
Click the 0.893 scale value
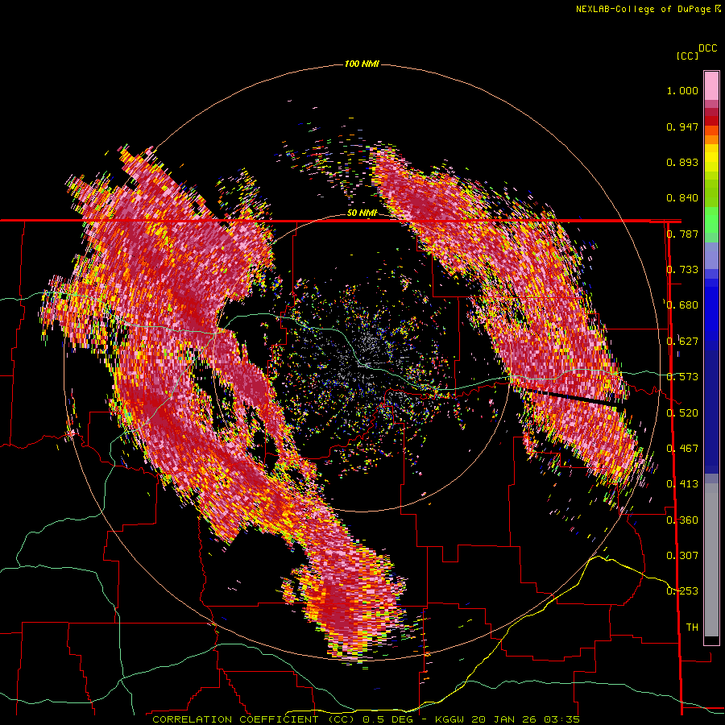tap(682, 162)
